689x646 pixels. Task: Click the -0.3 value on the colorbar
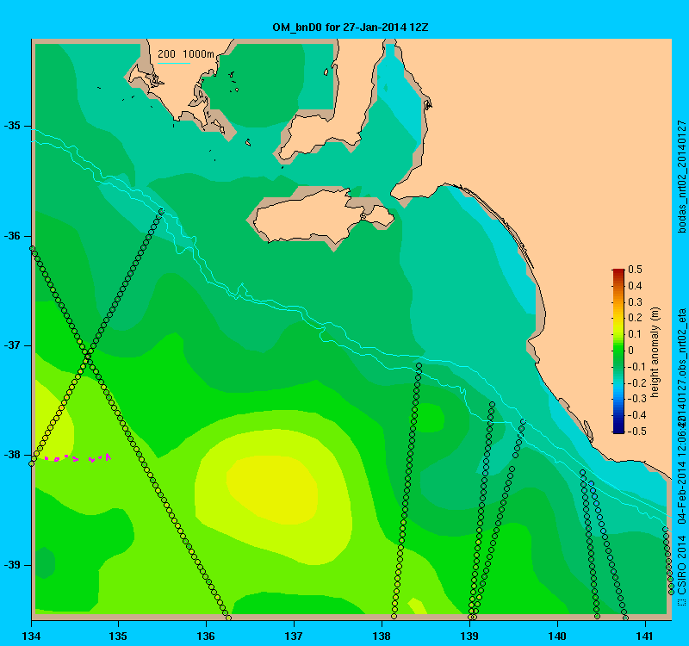636,399
